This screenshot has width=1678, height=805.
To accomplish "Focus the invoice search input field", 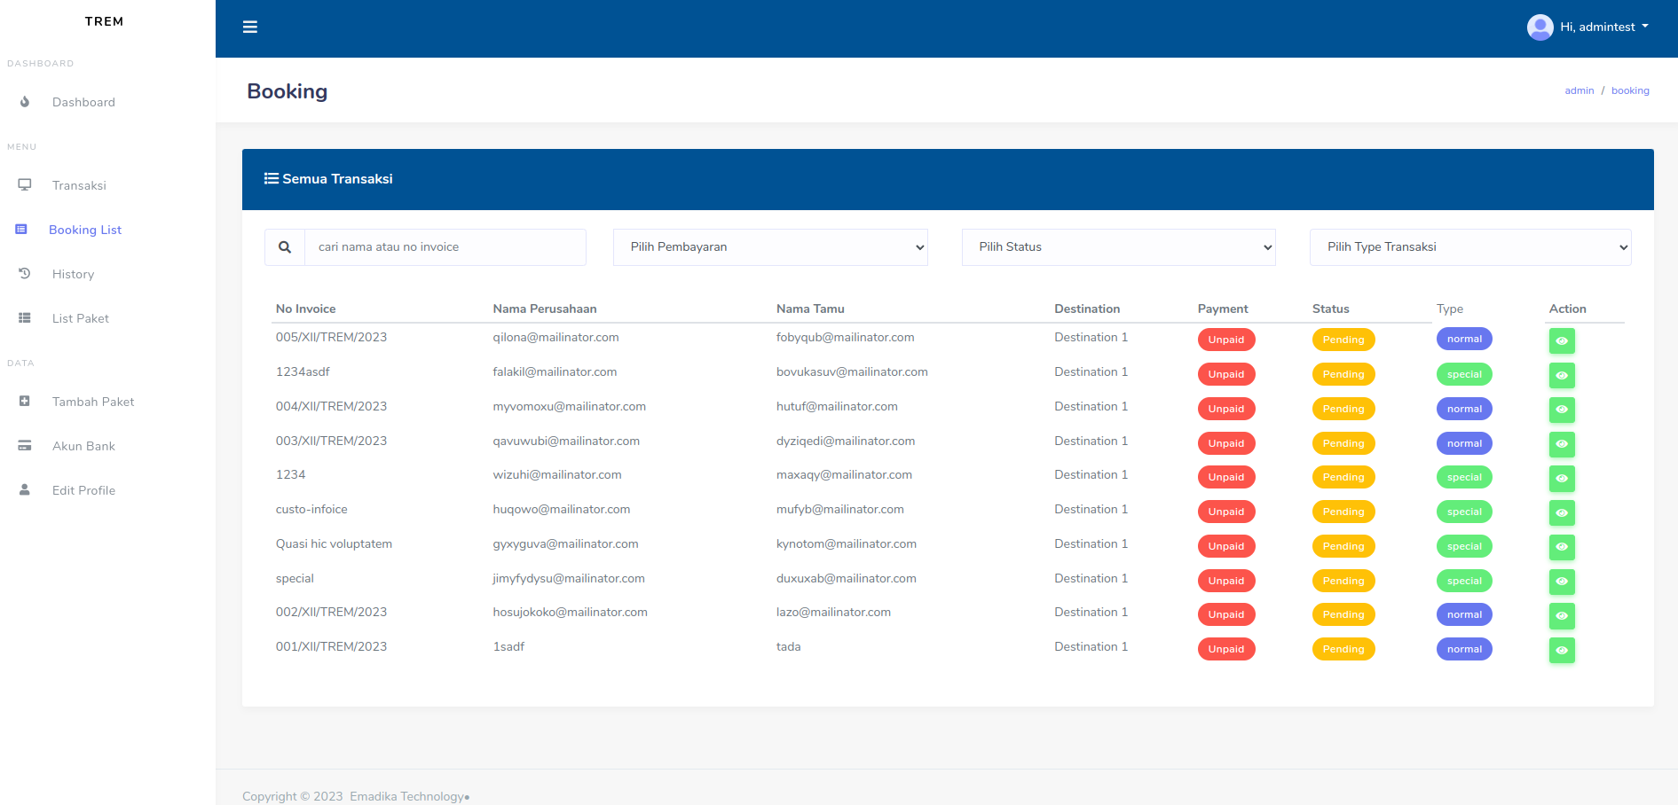I will 445,247.
